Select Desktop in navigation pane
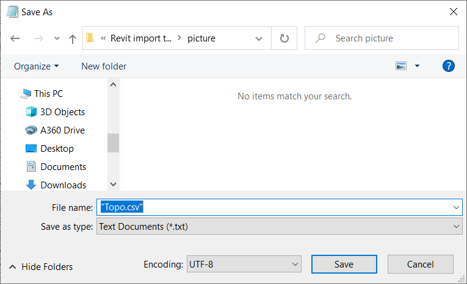Viewport: 467px width, 284px height. [x=57, y=149]
